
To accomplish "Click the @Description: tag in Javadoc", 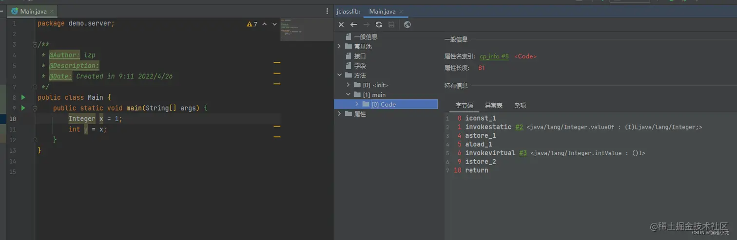I will point(74,66).
